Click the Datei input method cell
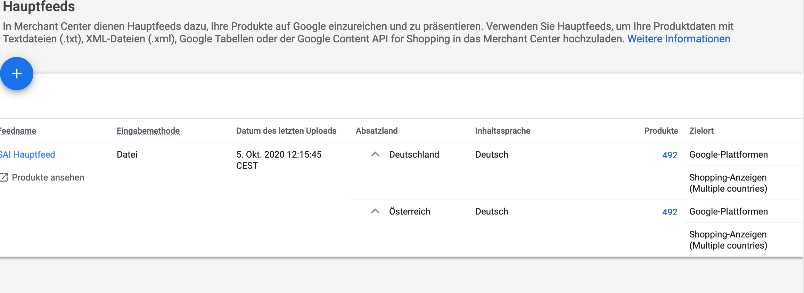The height and width of the screenshot is (293, 804). (x=127, y=154)
